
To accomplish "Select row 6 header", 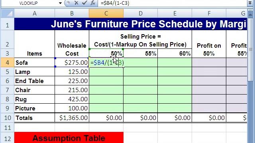I will (8, 81).
